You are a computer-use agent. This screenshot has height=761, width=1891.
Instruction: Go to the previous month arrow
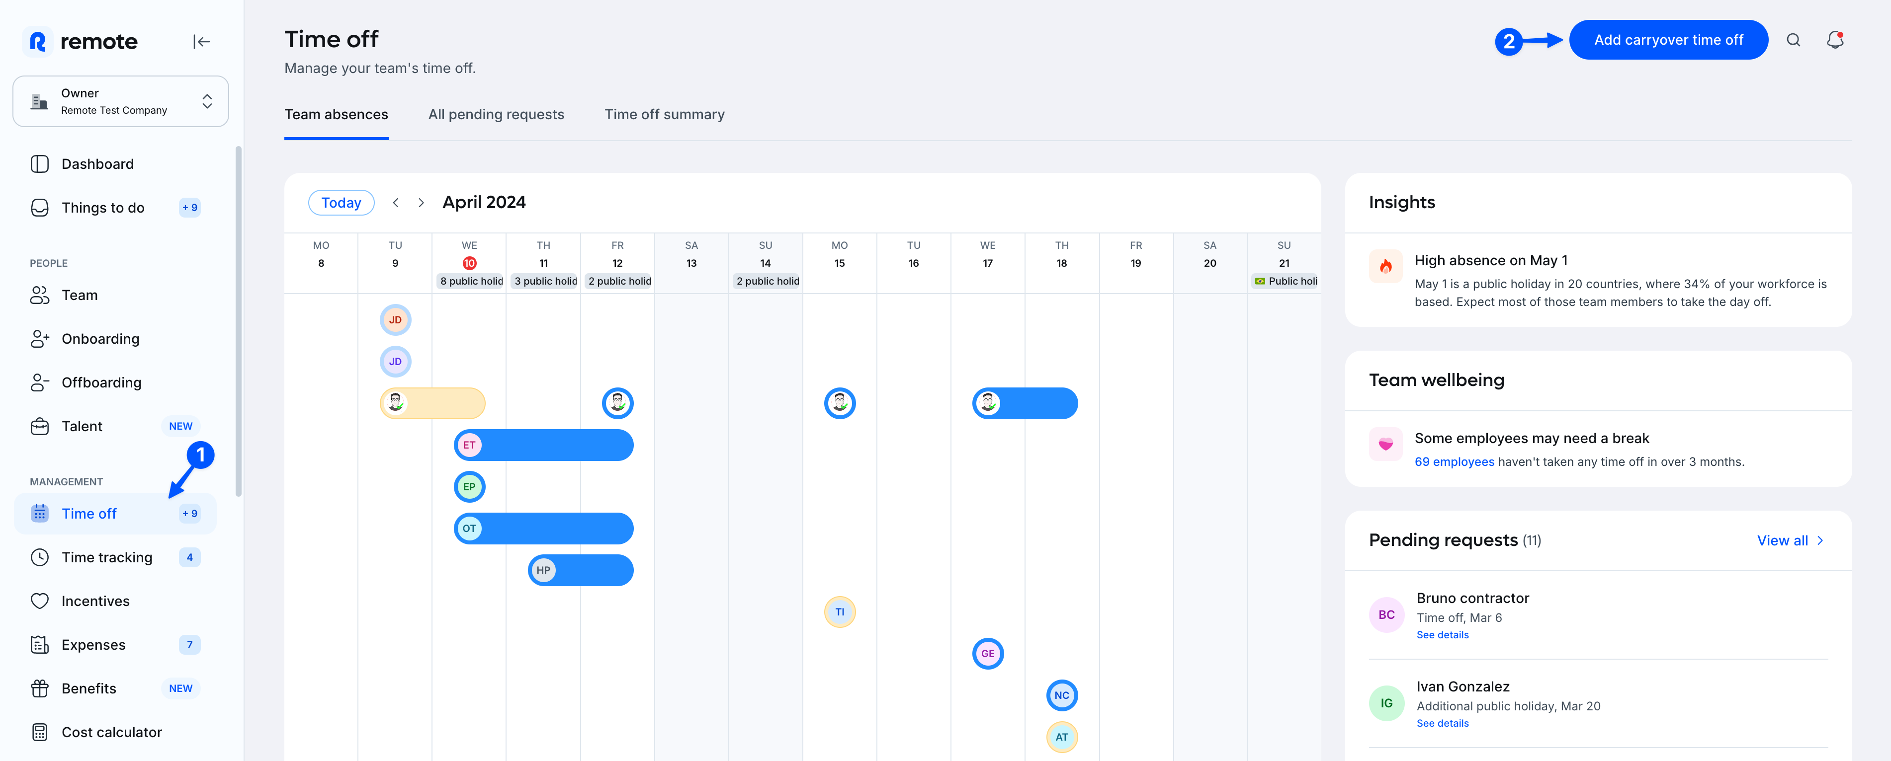pyautogui.click(x=396, y=203)
